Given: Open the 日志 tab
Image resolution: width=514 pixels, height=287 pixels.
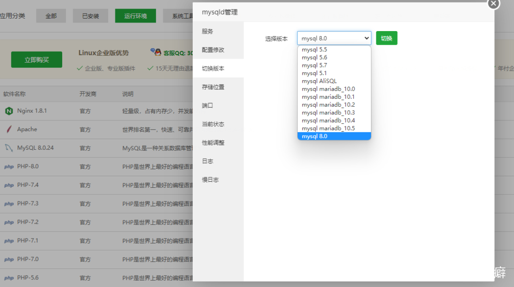Looking at the screenshot, I should click(x=218, y=161).
